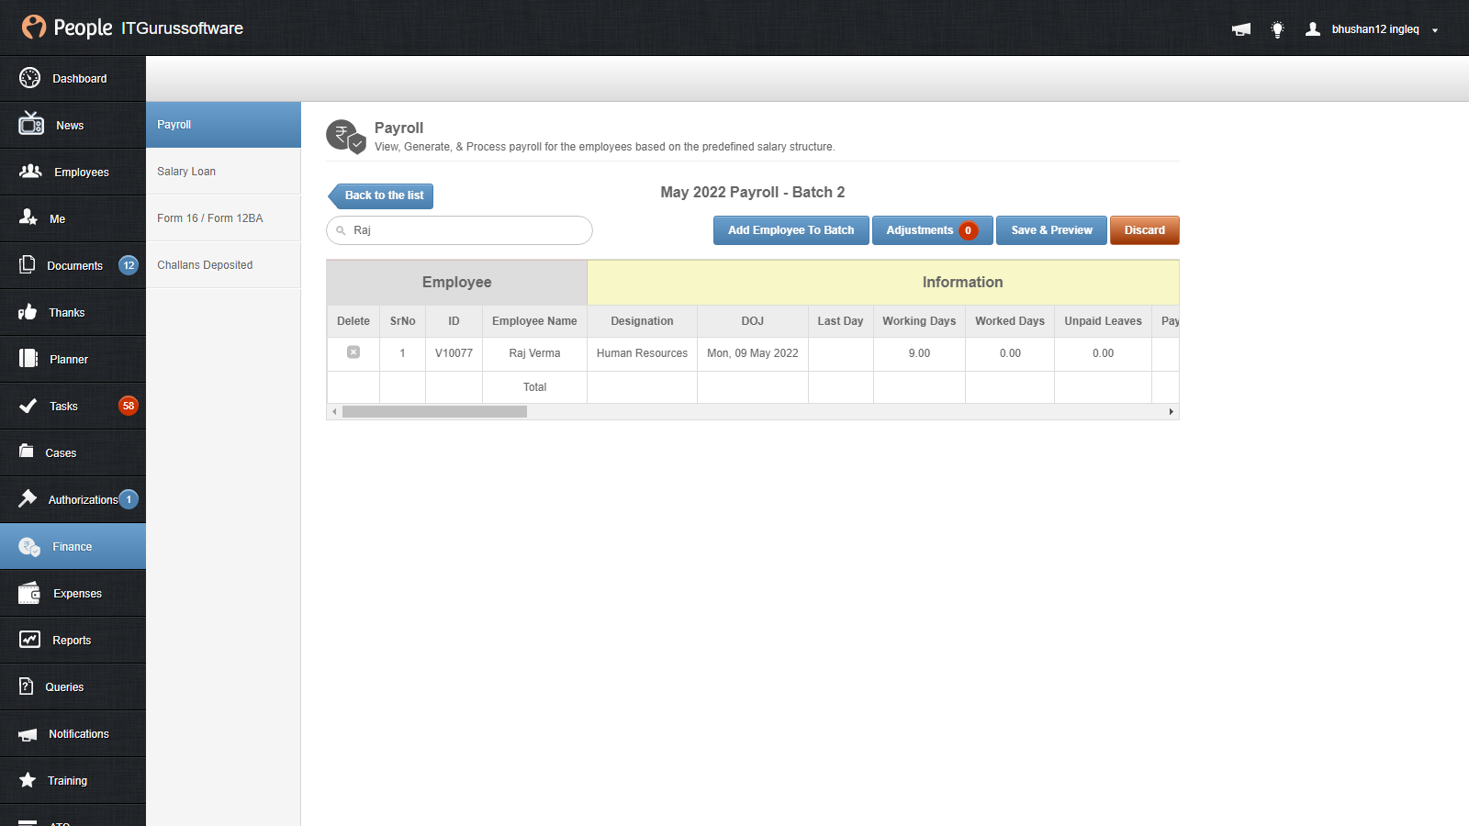Click the red 0 badge on Adjustments
1469x826 pixels.
pos(968,230)
